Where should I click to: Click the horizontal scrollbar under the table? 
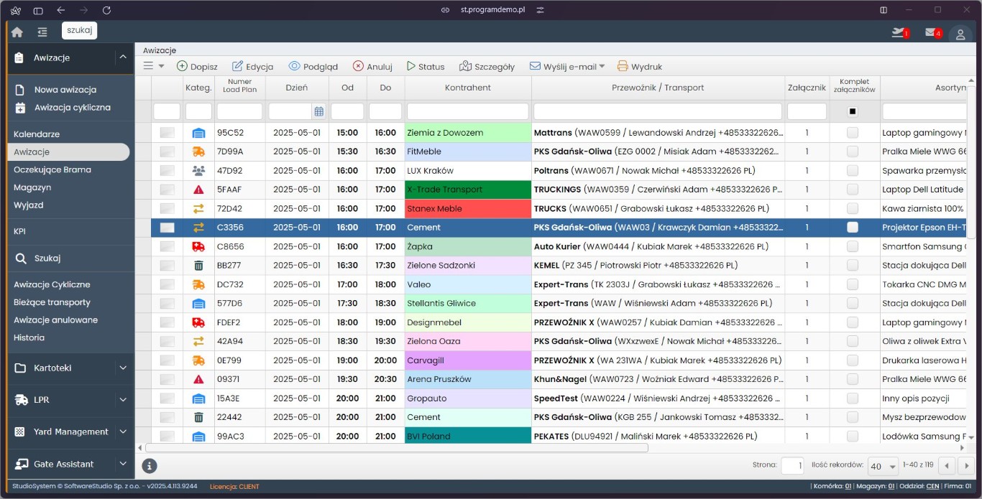pyautogui.click(x=397, y=448)
